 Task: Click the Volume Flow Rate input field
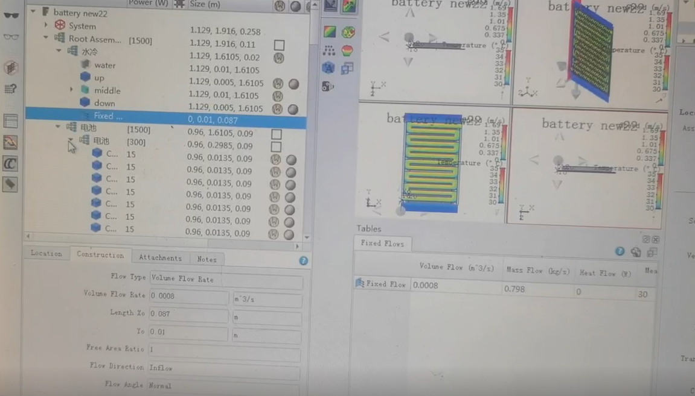coord(189,297)
